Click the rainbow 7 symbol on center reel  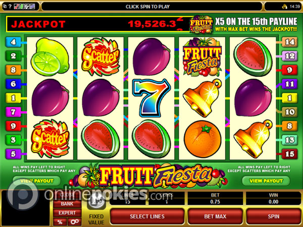151,98
